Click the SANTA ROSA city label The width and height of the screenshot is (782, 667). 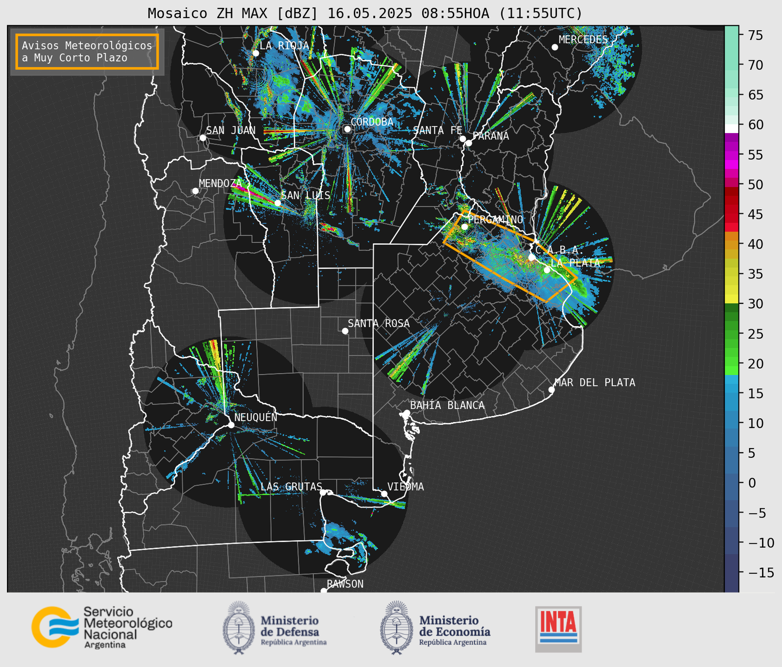(379, 323)
